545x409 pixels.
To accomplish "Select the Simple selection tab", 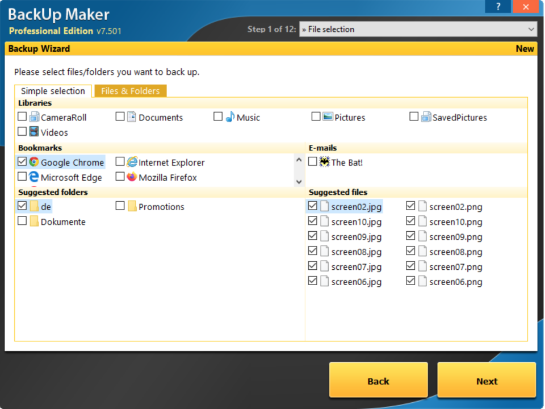I will click(53, 91).
